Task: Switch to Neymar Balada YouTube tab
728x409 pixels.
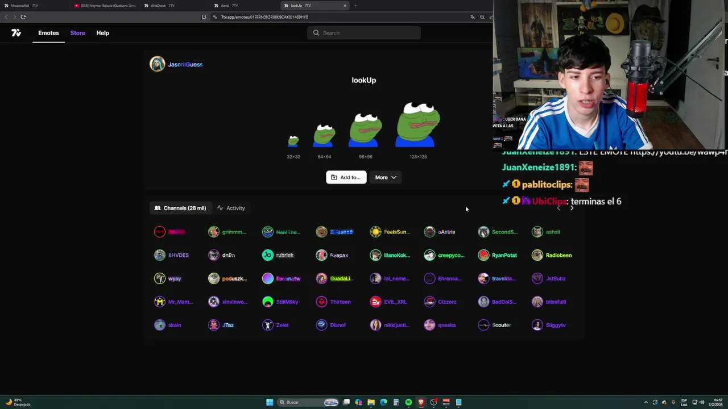Action: 106,6
